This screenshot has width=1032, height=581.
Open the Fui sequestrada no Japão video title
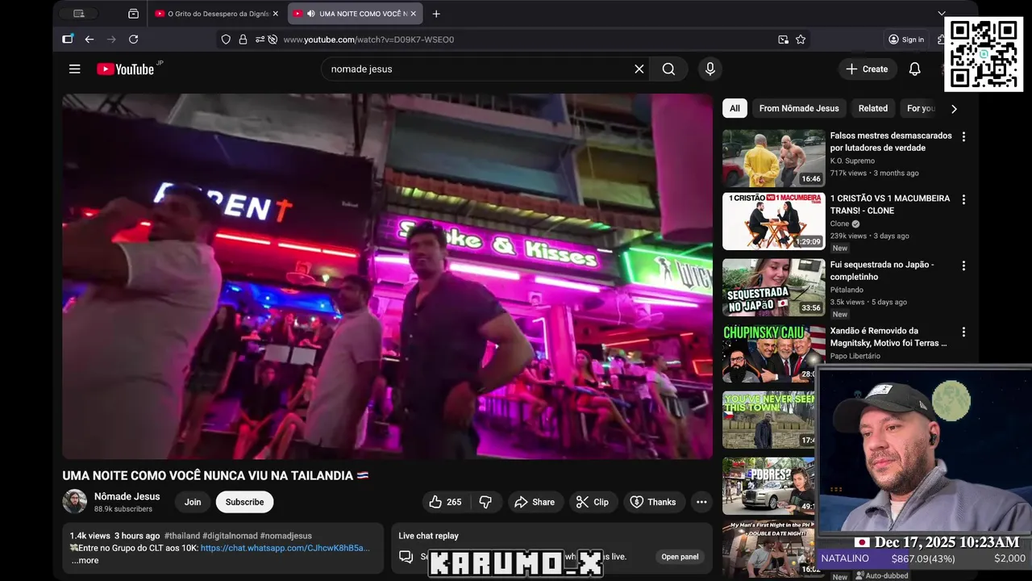click(882, 271)
